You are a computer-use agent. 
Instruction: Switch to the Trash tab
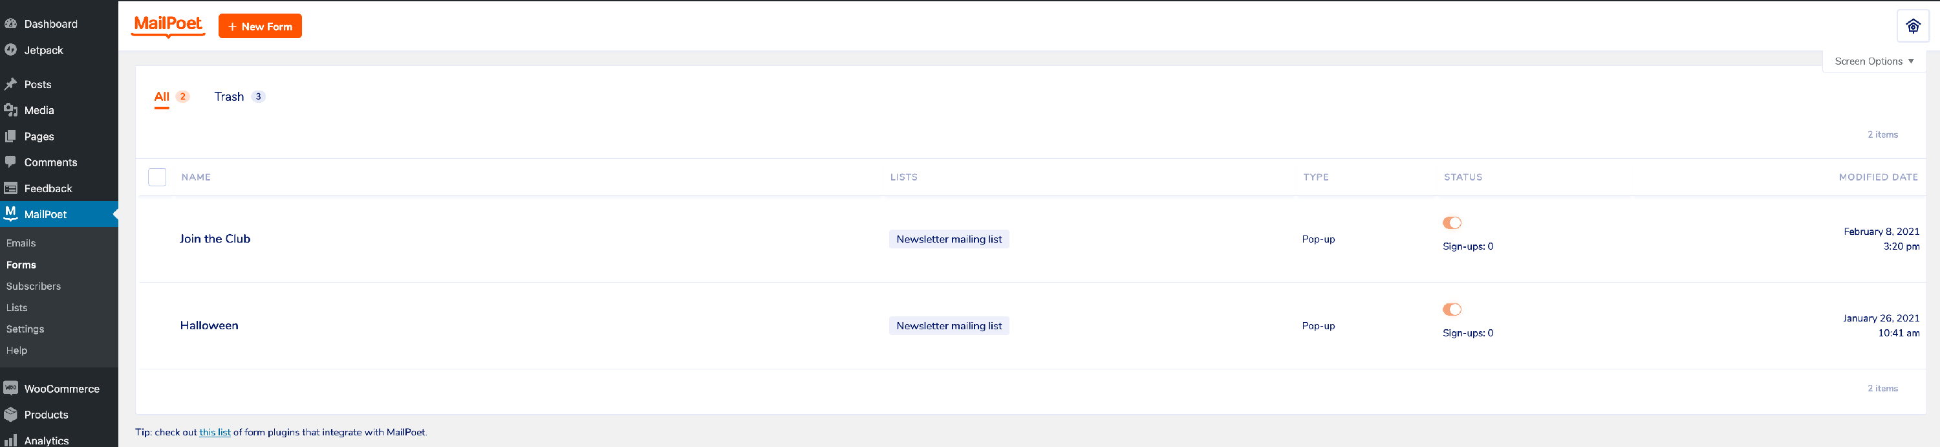pyautogui.click(x=229, y=96)
